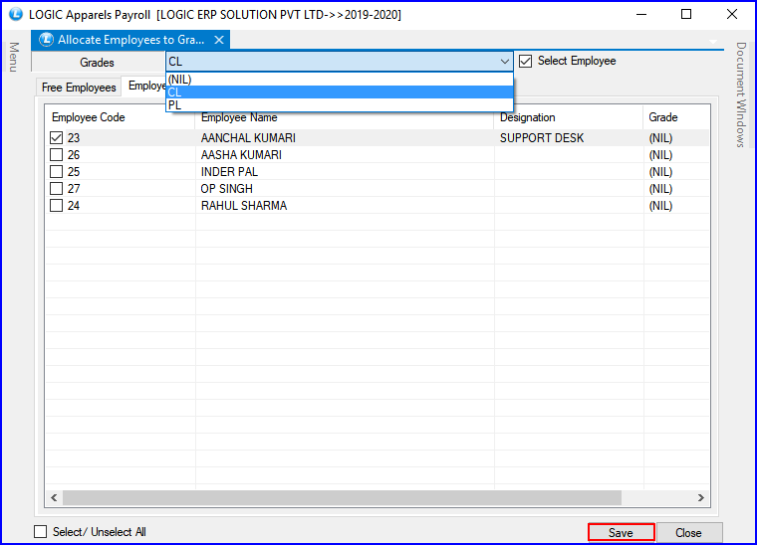The width and height of the screenshot is (757, 545).
Task: Uncheck employee 23 AANCHAL KUMARI checkbox
Action: 57,138
